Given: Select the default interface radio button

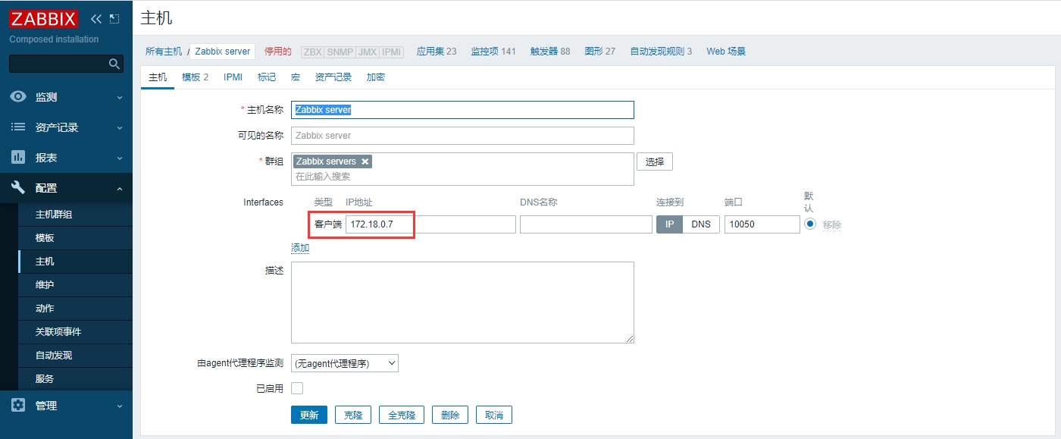Looking at the screenshot, I should 810,224.
